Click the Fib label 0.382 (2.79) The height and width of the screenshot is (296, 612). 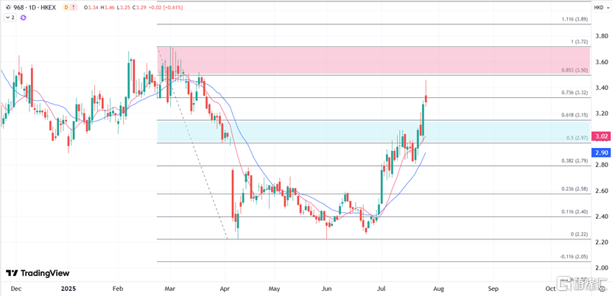pyautogui.click(x=574, y=161)
